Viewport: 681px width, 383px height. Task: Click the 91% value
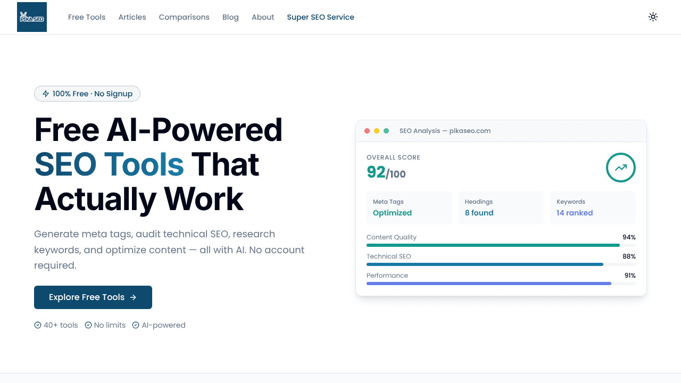pos(630,276)
